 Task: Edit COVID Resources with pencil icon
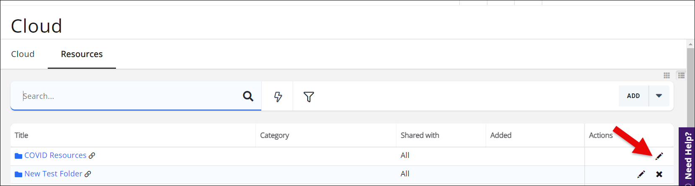click(659, 156)
